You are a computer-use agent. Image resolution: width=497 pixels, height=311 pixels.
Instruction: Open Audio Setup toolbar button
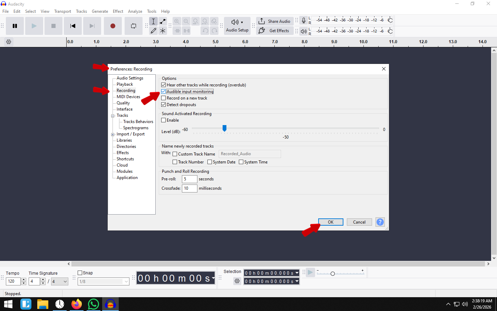click(x=237, y=26)
